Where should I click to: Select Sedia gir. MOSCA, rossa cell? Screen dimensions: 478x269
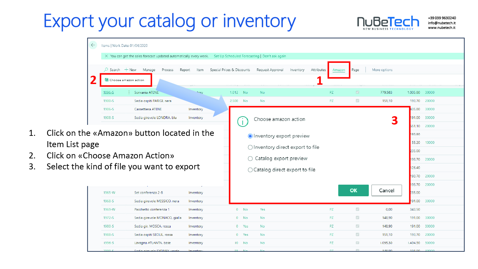click(x=153, y=226)
